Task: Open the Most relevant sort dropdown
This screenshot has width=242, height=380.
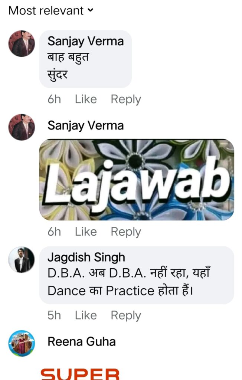Action: (51, 11)
